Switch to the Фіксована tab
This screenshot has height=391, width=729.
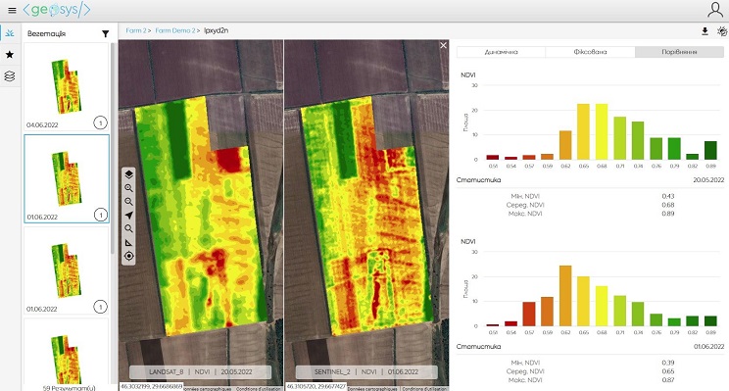click(x=590, y=52)
